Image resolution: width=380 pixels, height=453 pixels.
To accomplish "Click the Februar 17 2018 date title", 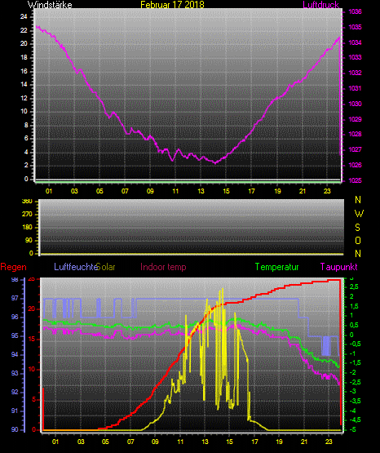I will click(172, 5).
